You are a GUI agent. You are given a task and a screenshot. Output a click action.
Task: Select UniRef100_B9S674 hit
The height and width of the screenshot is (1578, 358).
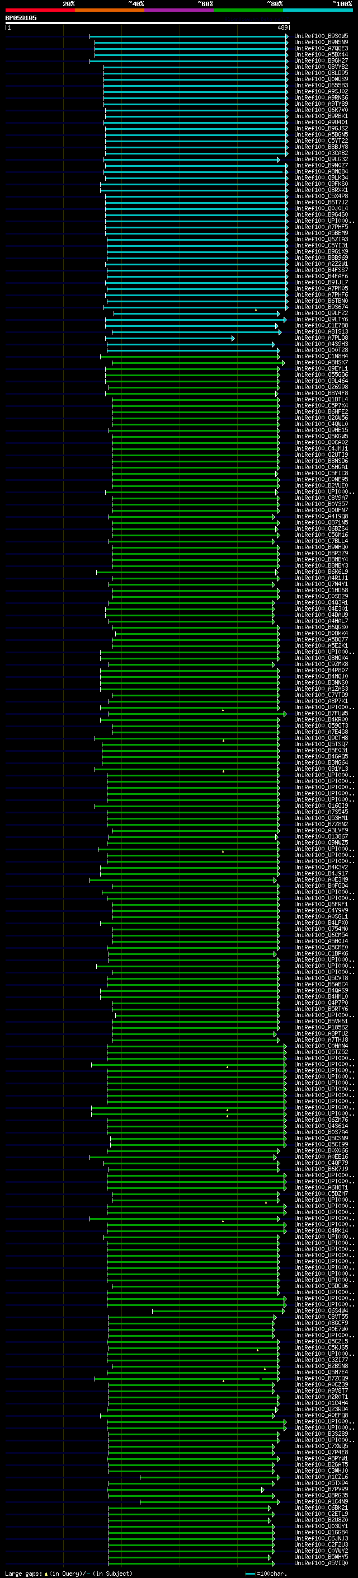click(321, 307)
